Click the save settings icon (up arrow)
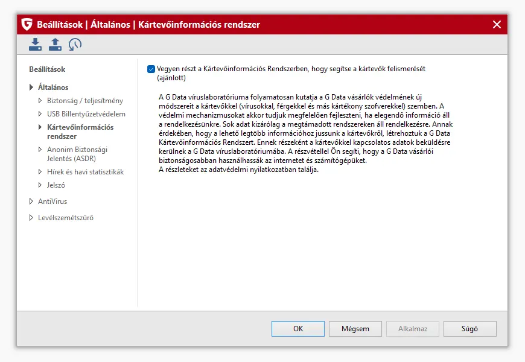Image resolution: width=525 pixels, height=362 pixels. 55,44
